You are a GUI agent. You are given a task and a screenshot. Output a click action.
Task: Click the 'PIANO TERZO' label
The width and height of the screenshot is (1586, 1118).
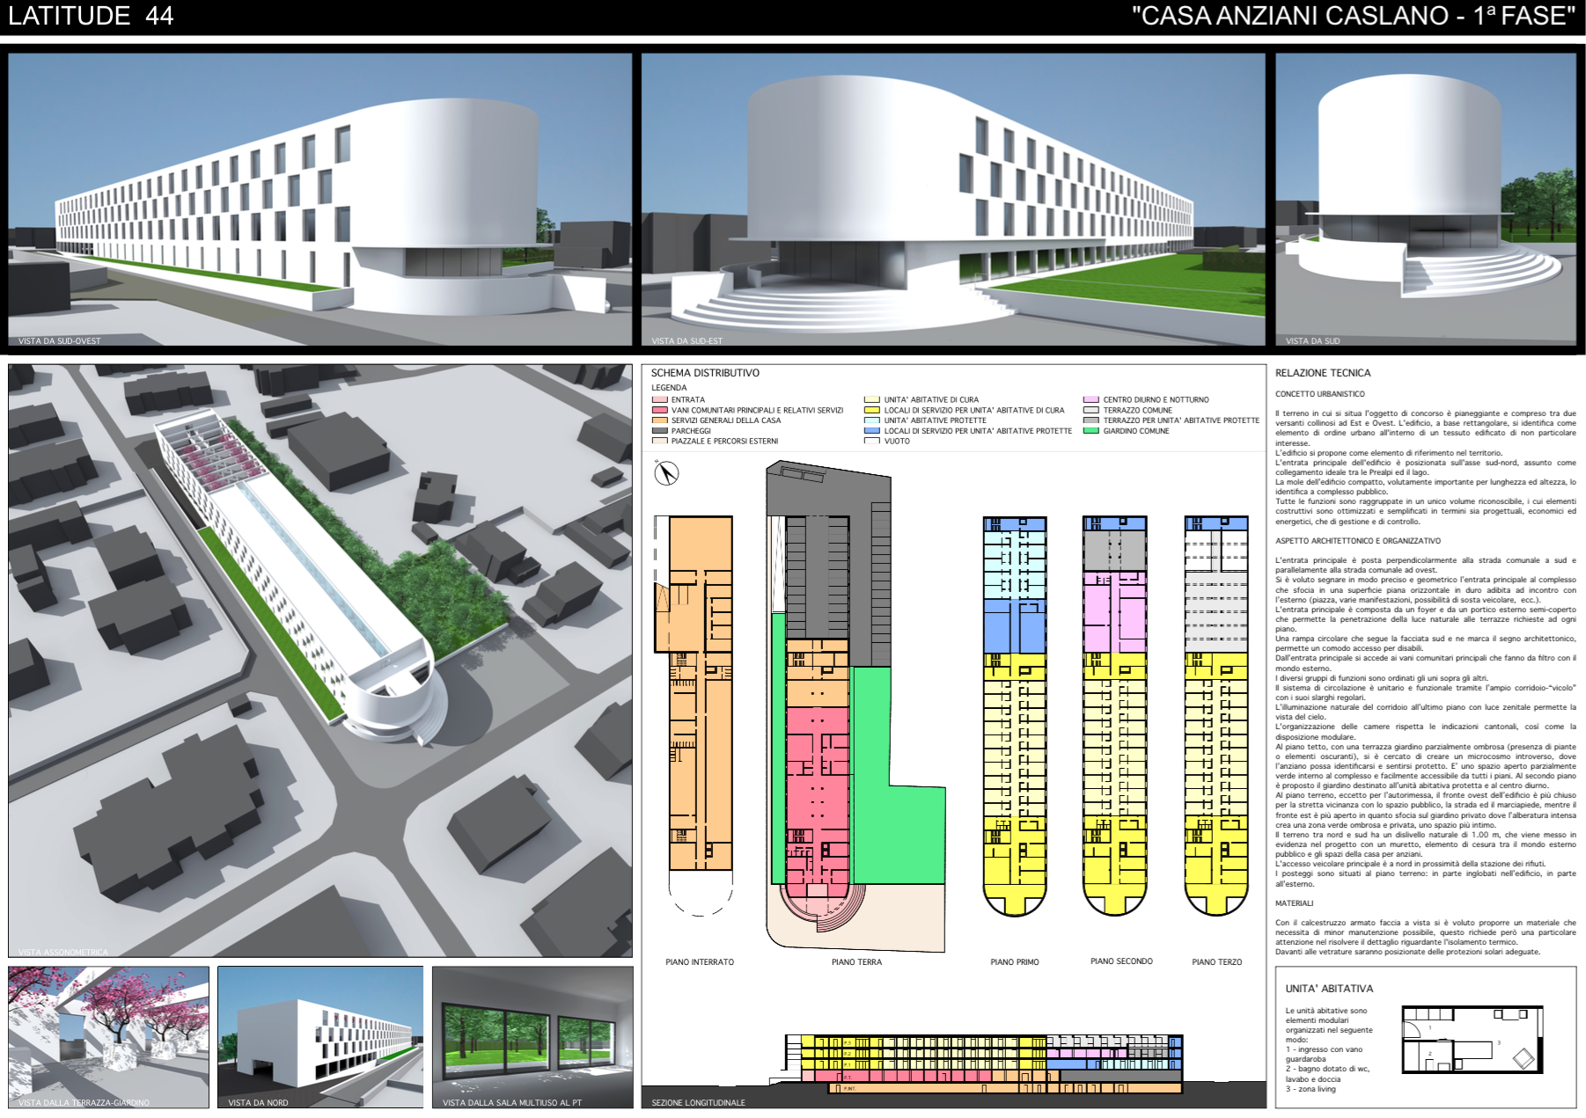(x=1217, y=962)
